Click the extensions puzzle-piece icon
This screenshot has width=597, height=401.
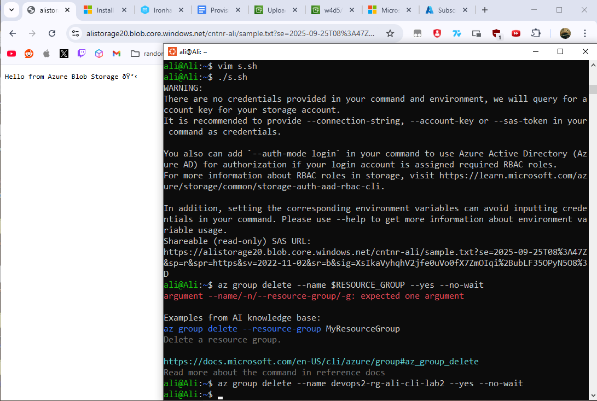(536, 33)
